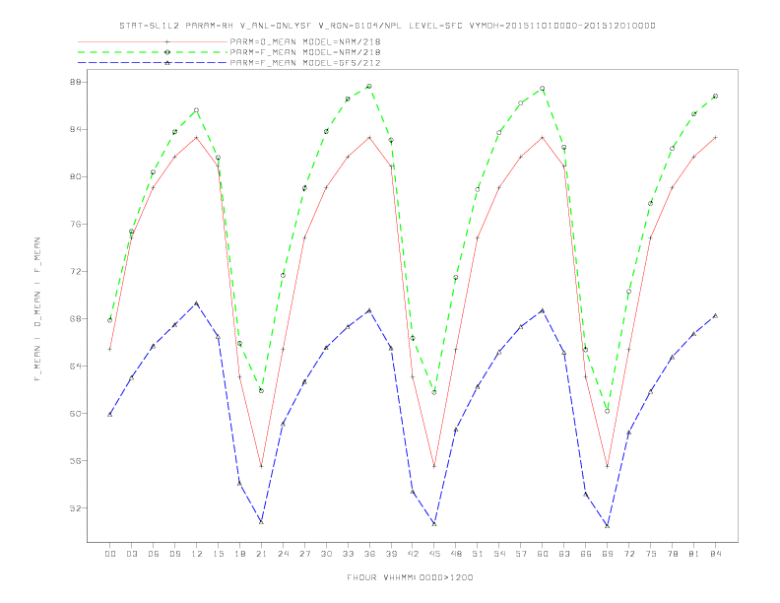
Task: Click x-axis tick label 42
Action: pos(413,554)
